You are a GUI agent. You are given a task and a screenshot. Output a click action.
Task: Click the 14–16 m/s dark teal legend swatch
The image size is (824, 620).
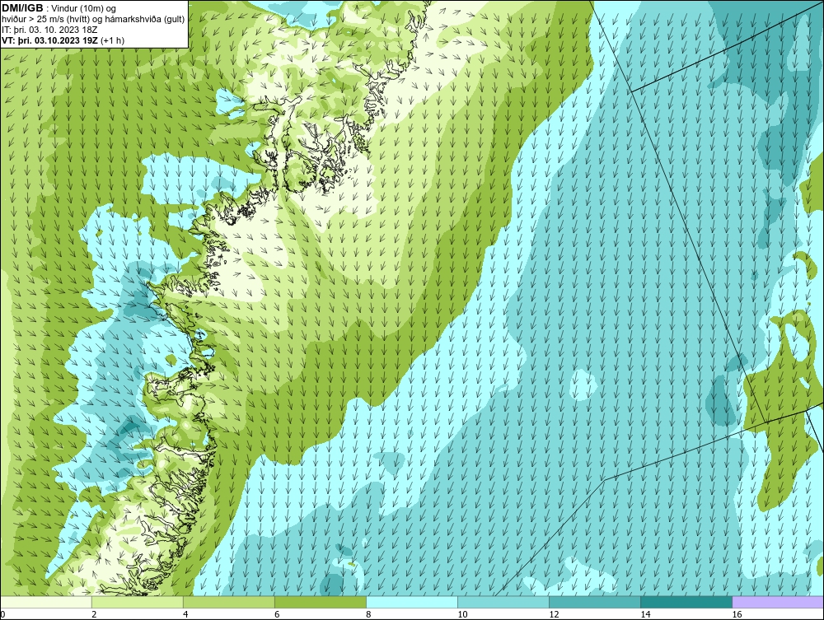(x=686, y=602)
